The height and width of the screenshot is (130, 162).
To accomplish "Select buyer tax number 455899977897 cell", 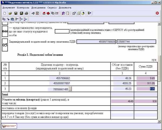I will point(60,83).
